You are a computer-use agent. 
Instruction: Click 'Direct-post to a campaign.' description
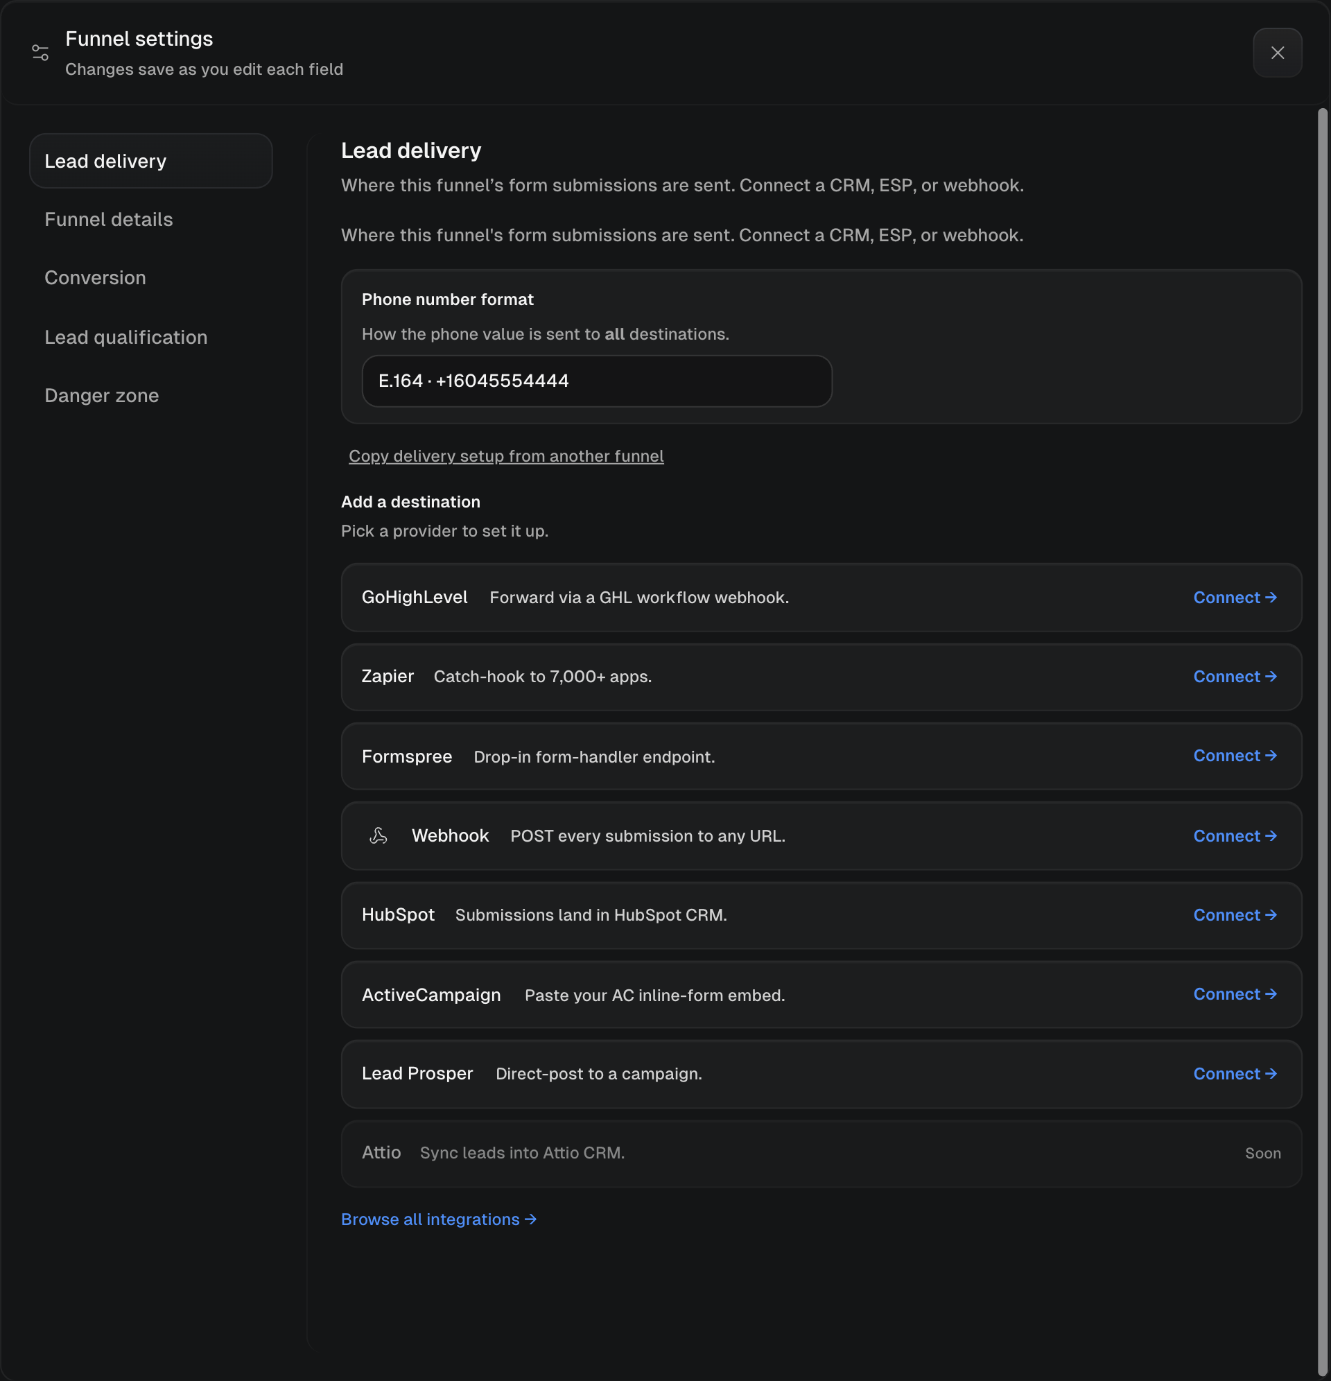click(599, 1074)
